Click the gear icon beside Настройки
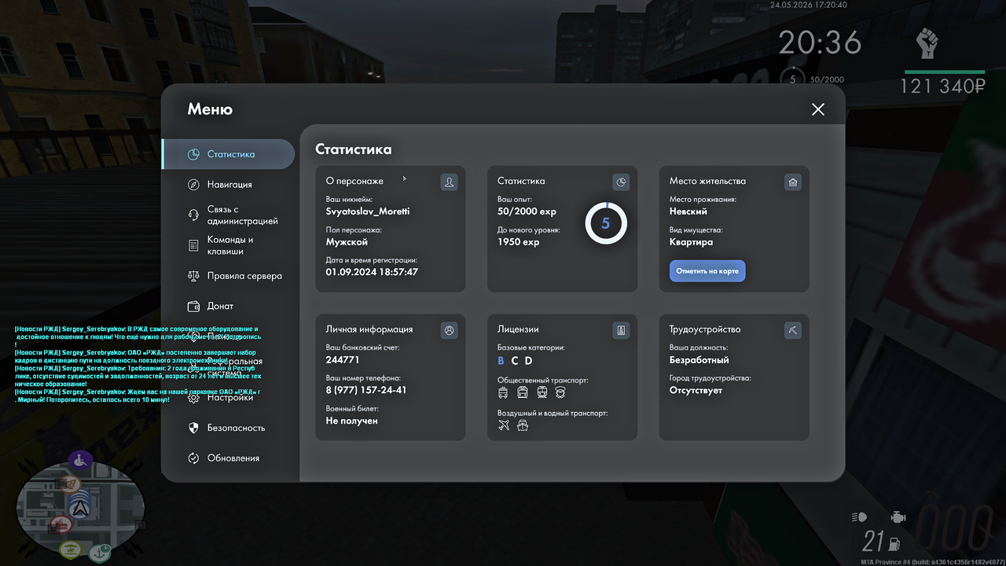 (x=193, y=398)
